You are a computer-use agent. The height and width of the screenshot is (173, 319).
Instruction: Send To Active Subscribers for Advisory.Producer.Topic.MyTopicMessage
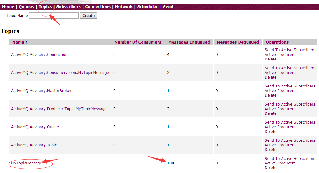coord(290,104)
